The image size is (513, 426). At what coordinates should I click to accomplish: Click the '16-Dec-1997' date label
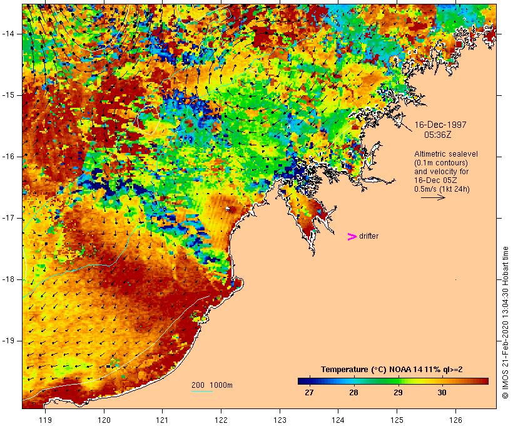[x=440, y=125]
